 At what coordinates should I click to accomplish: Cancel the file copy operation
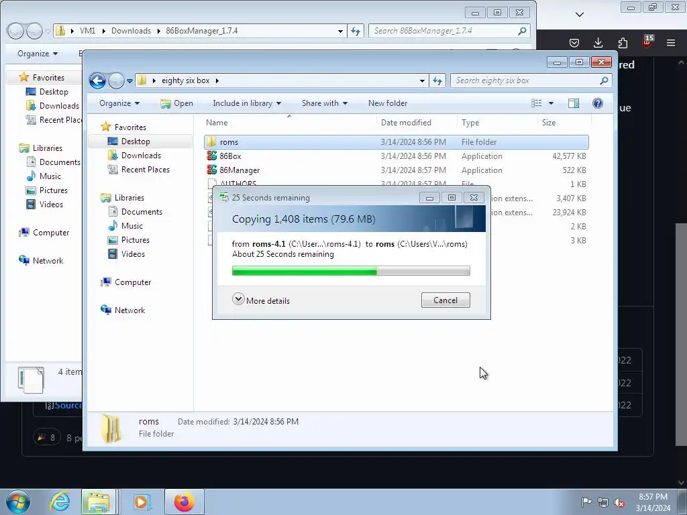click(x=445, y=300)
